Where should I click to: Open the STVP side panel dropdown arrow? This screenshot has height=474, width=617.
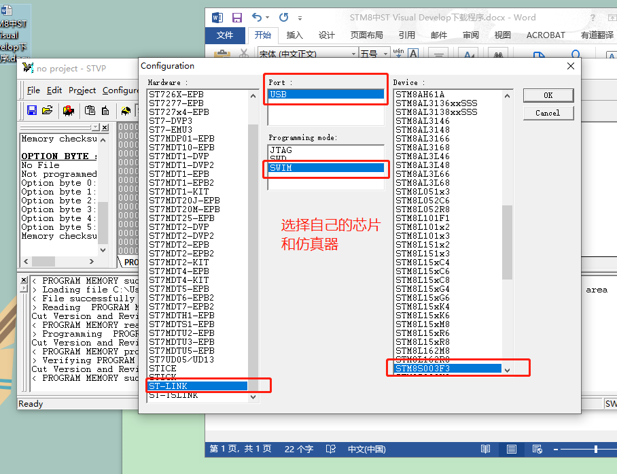tap(96, 127)
